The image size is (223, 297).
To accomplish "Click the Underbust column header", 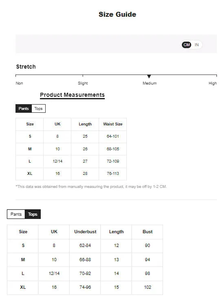I will [85, 232].
